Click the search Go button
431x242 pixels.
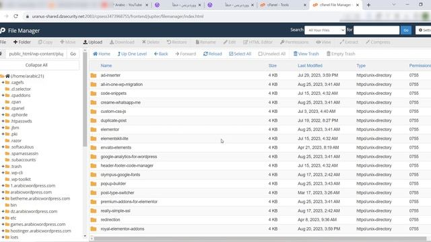[x=406, y=30]
